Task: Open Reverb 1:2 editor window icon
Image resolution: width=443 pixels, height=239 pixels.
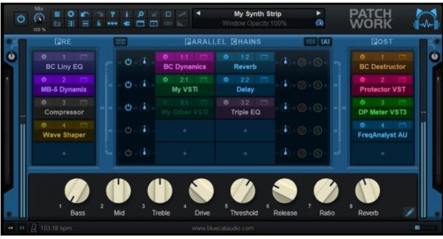Action: [264, 57]
